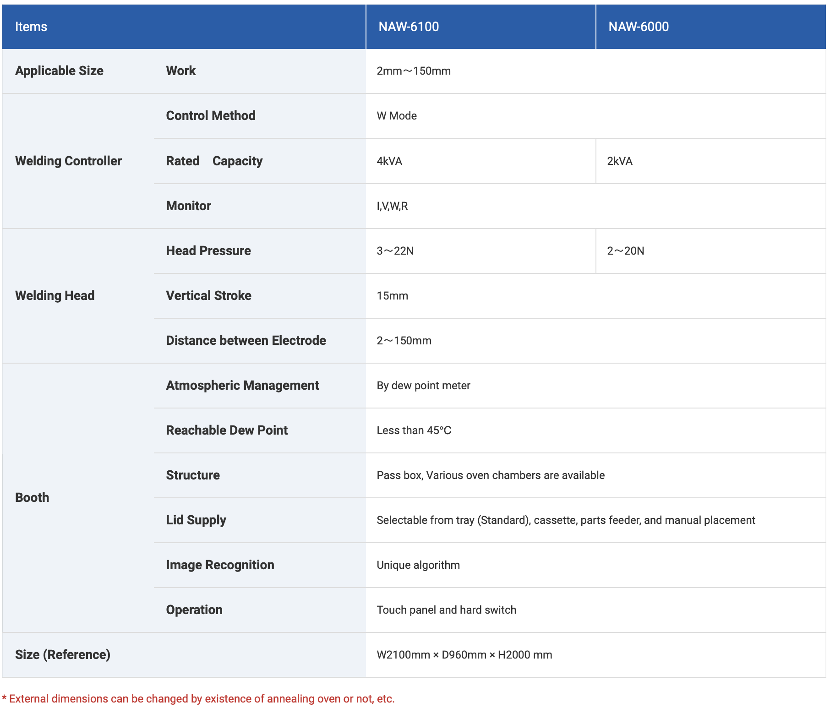Select the 2~20N head pressure value
Screen dimensions: 830x708
pos(625,251)
